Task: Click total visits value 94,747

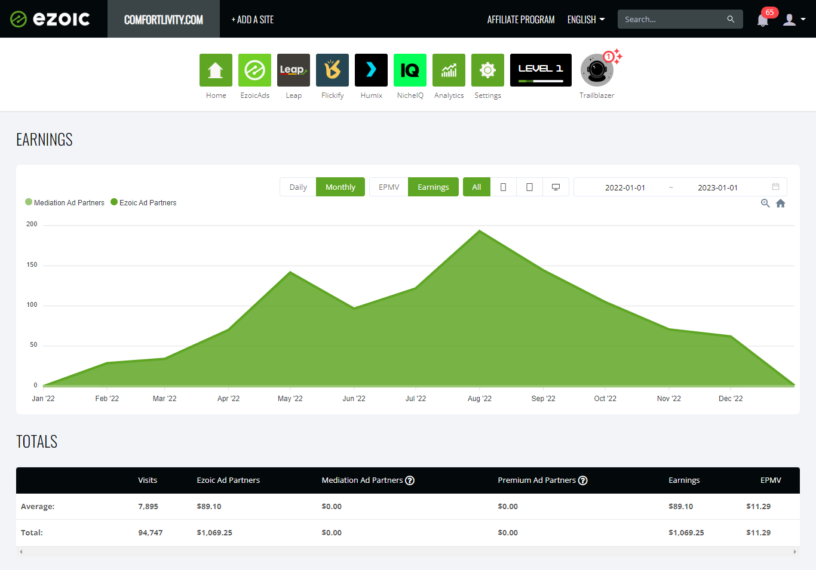Action: [x=151, y=532]
